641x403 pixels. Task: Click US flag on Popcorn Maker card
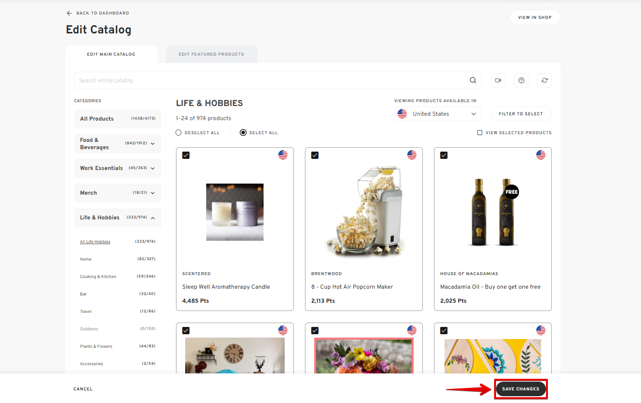[412, 155]
